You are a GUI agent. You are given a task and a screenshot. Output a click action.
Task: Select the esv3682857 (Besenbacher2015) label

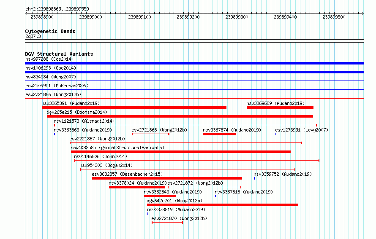pyautogui.click(x=127, y=174)
